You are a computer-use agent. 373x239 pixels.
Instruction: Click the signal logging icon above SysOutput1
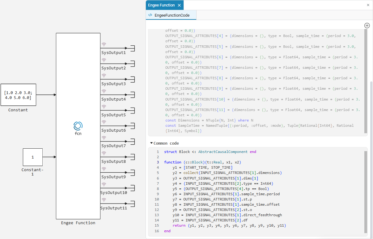click(x=104, y=44)
